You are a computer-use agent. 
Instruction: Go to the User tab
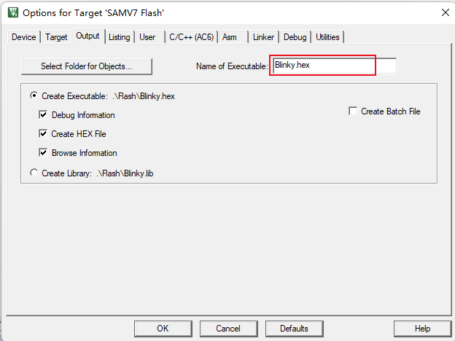coord(147,37)
